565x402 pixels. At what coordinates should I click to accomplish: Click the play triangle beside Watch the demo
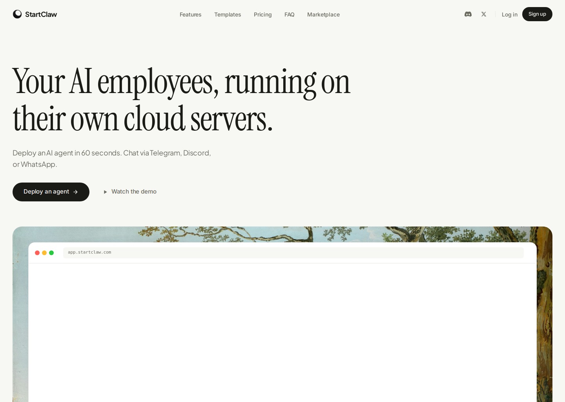pyautogui.click(x=105, y=192)
